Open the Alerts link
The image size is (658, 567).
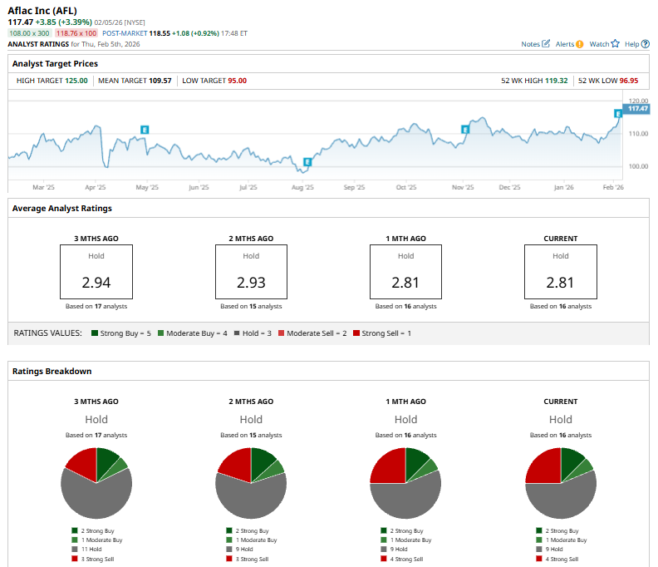coord(565,44)
